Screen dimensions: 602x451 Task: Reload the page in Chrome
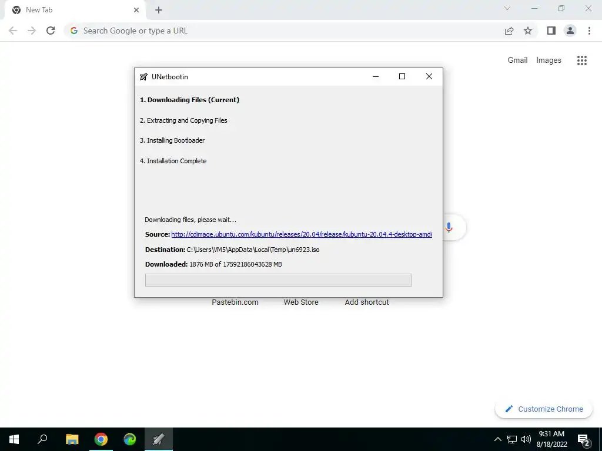tap(51, 31)
